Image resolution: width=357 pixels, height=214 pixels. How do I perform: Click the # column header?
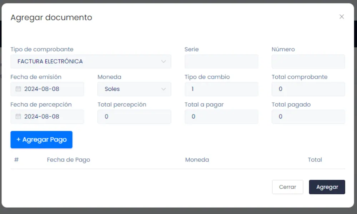[16, 160]
